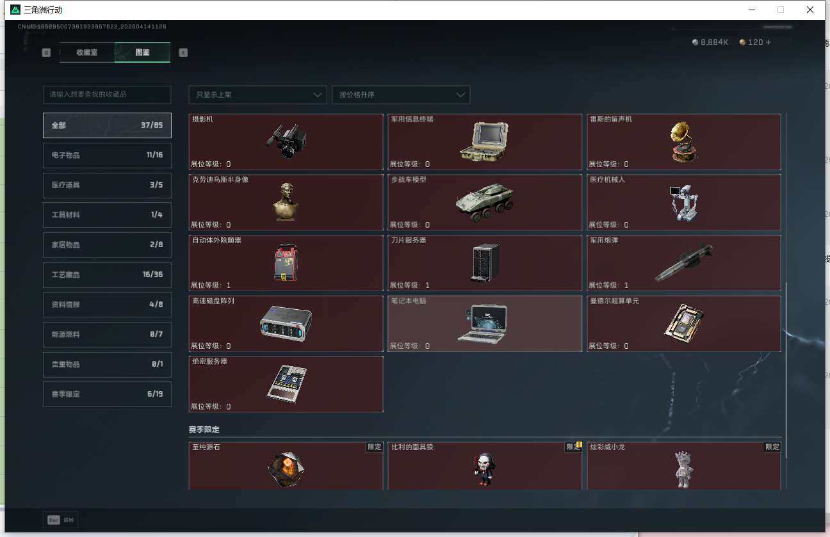Select the 刀片服务器 server icon
The height and width of the screenshot is (537, 830).
(484, 263)
